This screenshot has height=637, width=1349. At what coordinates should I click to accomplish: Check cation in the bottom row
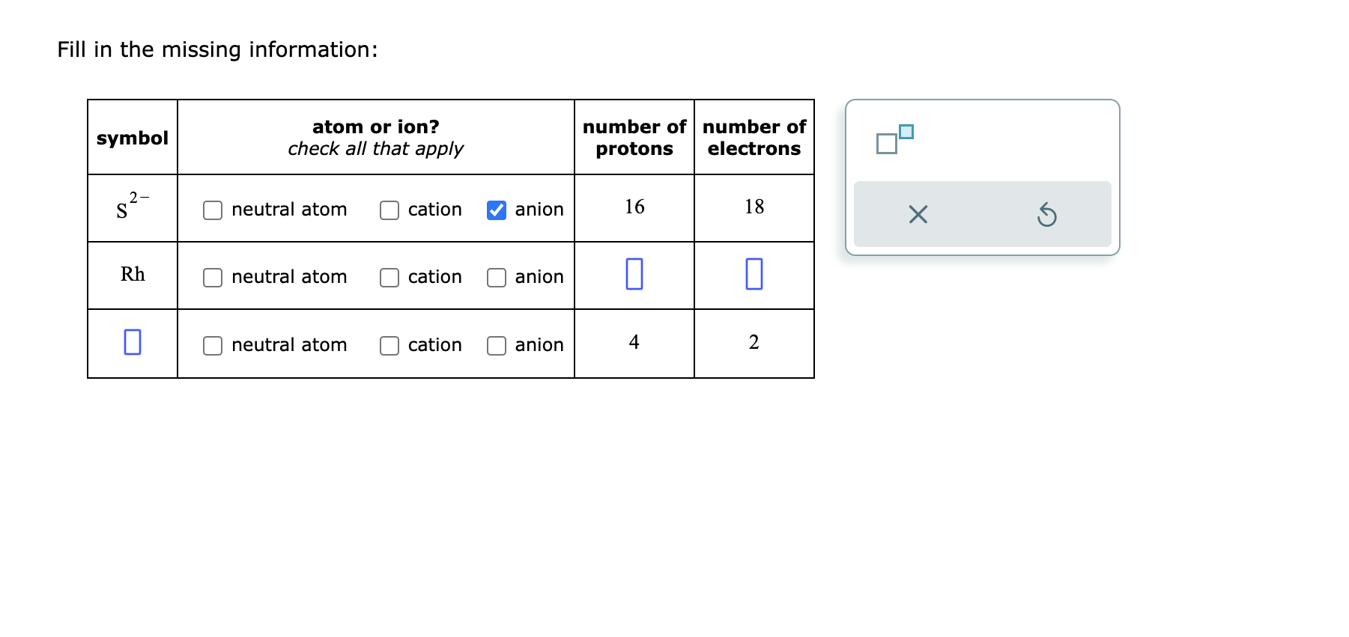[389, 346]
